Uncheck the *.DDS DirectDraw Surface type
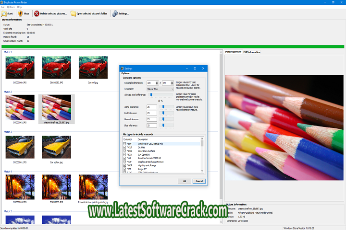The image size is (346, 230). (x=124, y=151)
